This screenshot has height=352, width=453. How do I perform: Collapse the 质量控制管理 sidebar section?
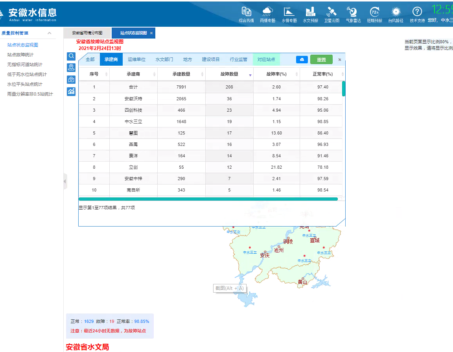tap(50, 33)
